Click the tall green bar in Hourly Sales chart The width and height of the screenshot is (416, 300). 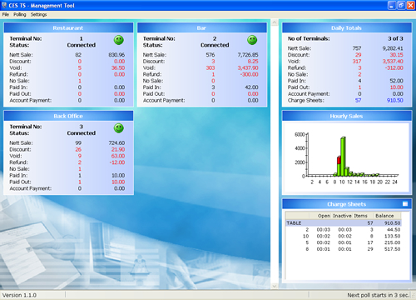(x=343, y=157)
